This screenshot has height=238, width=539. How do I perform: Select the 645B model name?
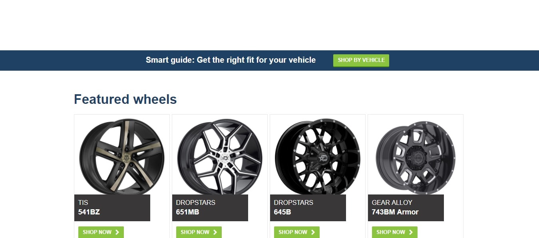pos(282,212)
